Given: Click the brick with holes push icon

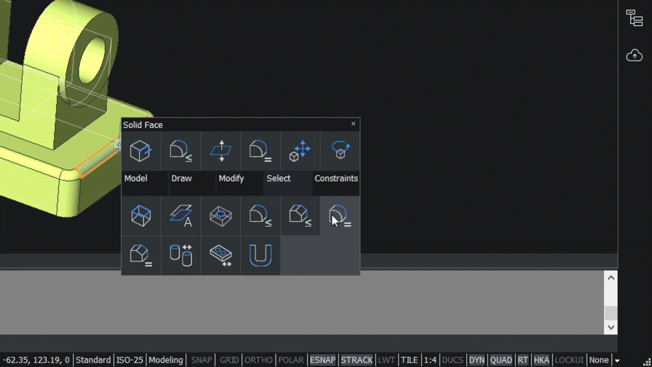Looking at the screenshot, I should point(221,255).
